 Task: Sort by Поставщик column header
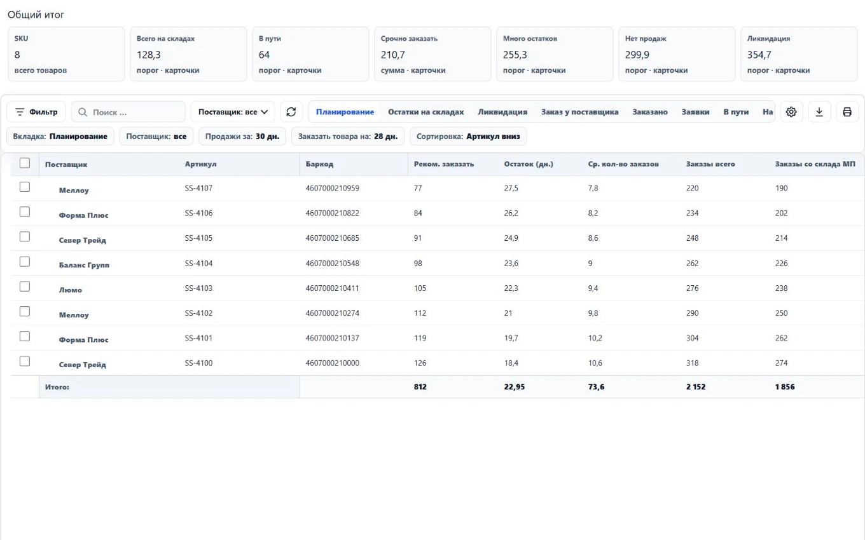pyautogui.click(x=66, y=165)
